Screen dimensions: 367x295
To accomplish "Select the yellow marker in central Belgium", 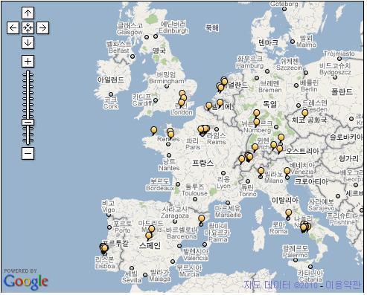I will pyautogui.click(x=220, y=103).
